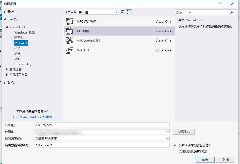Viewport: 240px width, 164px height.
Task: Collapse the 已安装 tree node
Action: (5, 19)
